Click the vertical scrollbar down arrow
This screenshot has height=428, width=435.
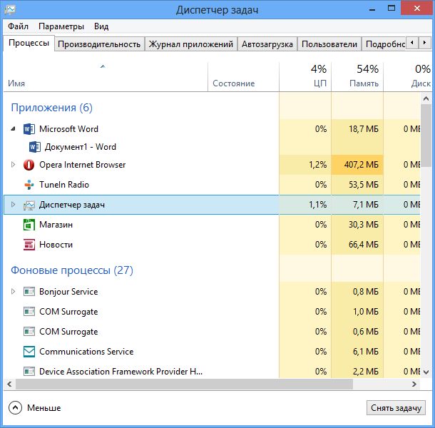point(426,373)
